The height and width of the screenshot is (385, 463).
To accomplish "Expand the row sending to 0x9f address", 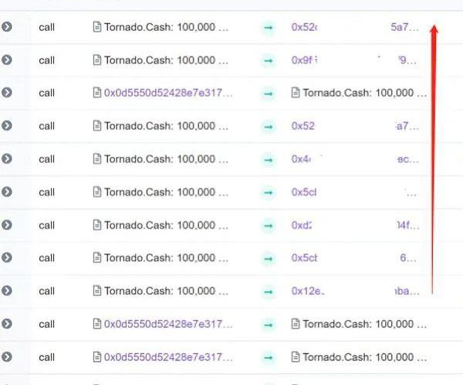I will (x=7, y=60).
